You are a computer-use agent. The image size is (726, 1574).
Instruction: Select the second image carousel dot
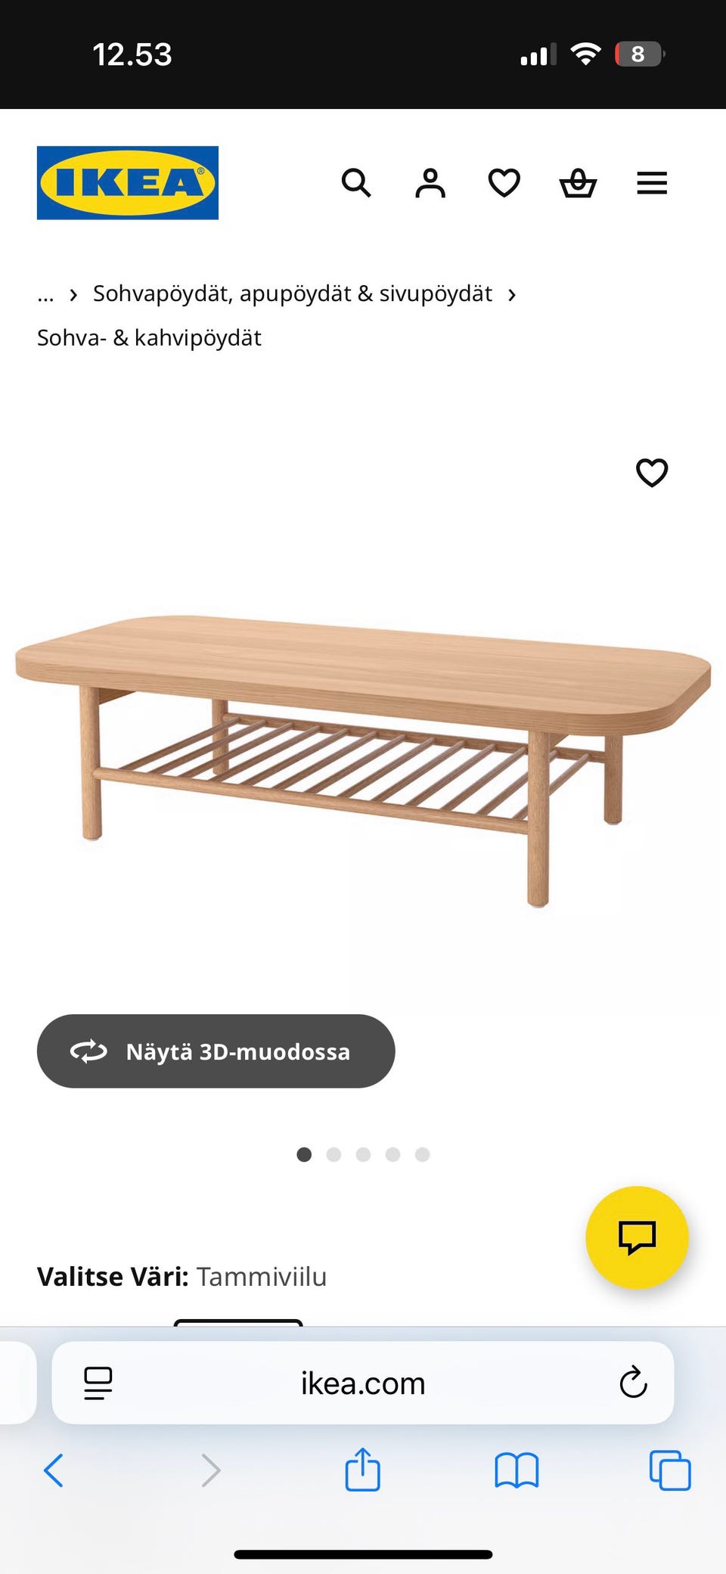point(334,1154)
